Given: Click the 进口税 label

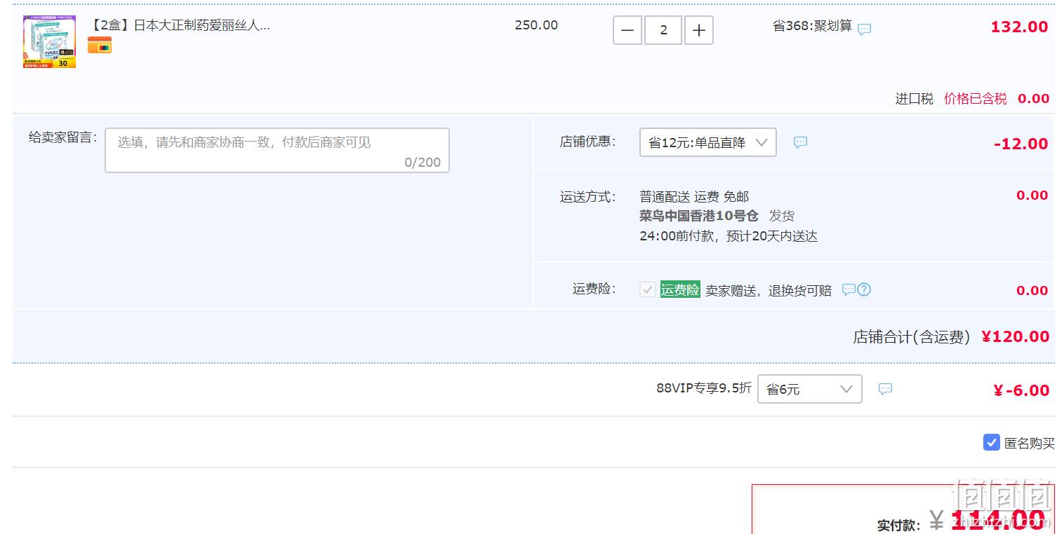Looking at the screenshot, I should click(914, 99).
